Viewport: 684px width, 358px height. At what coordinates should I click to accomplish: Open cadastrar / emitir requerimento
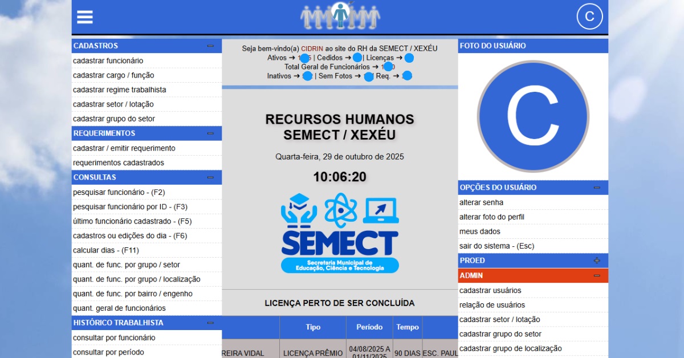coord(124,148)
